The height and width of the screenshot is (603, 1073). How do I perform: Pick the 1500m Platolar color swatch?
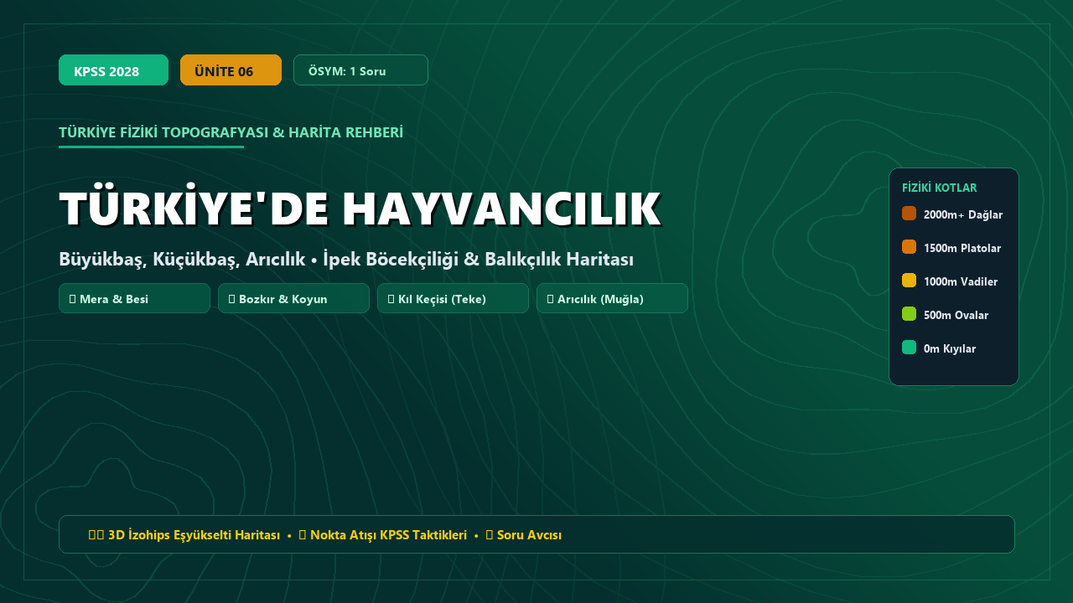point(909,247)
